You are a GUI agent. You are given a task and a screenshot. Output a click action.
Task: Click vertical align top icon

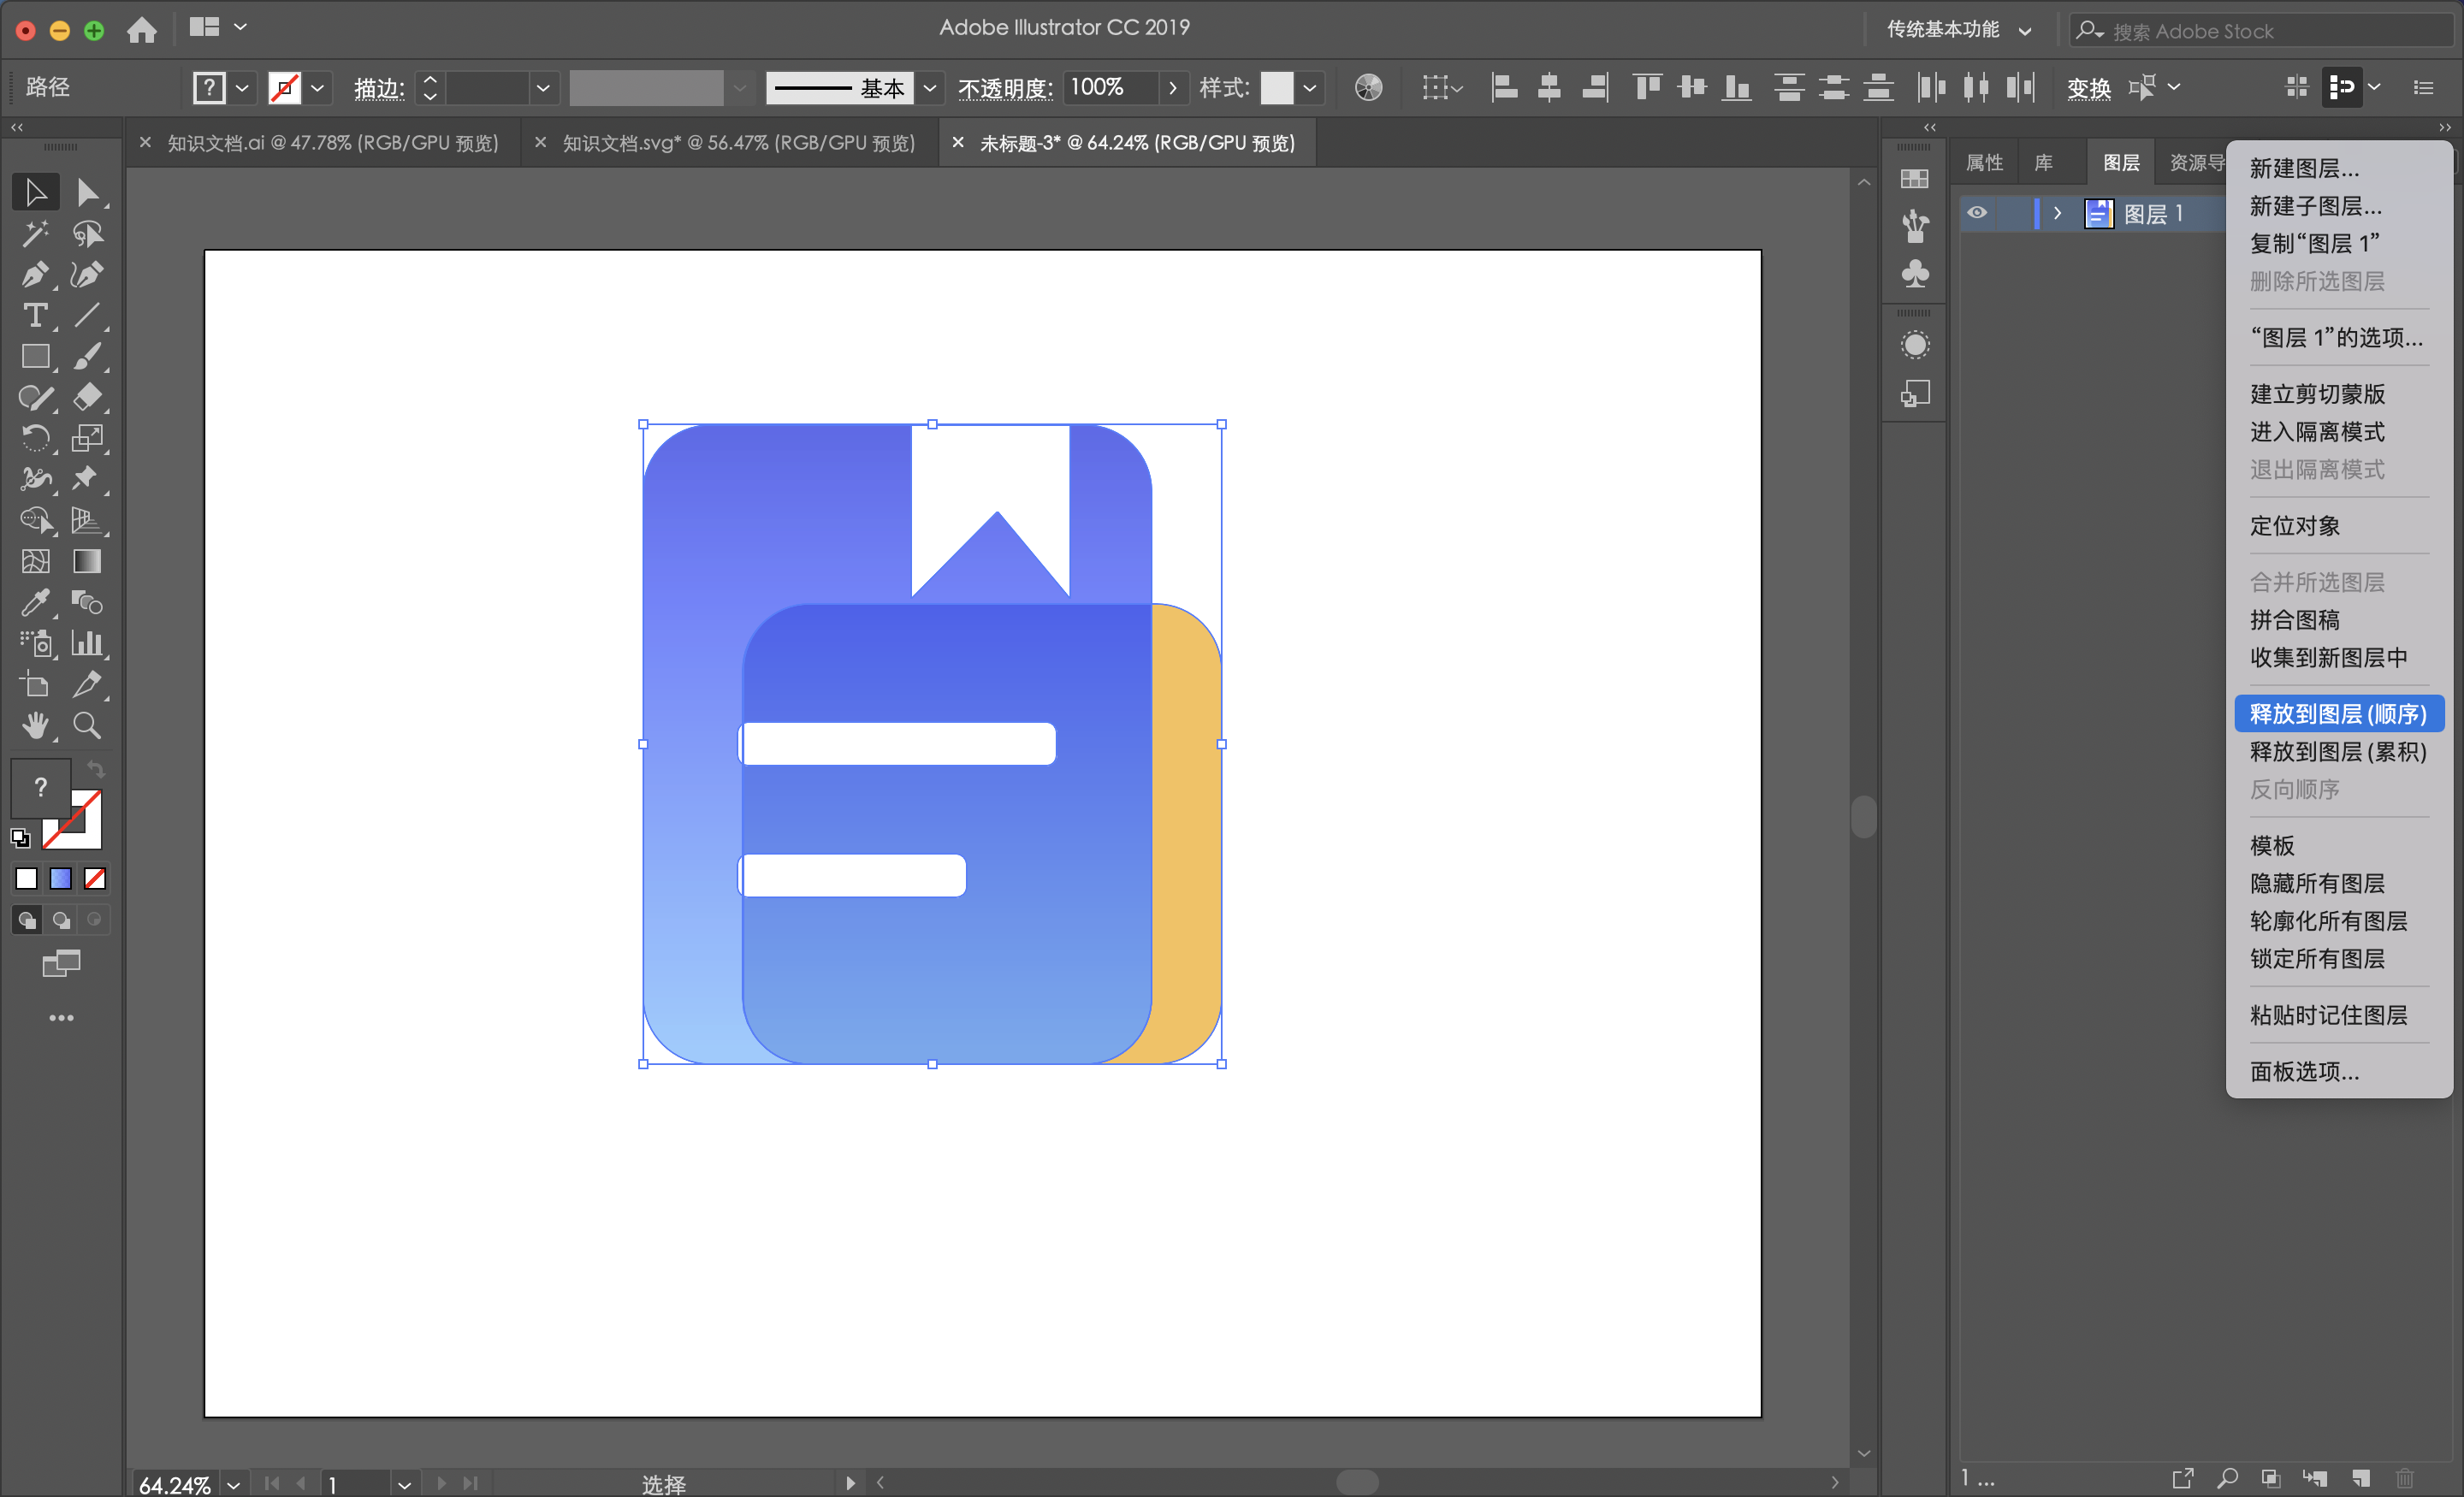(x=1647, y=88)
